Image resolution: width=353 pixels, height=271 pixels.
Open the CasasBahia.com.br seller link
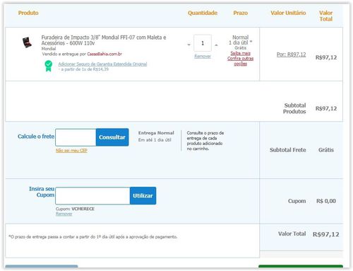point(104,54)
